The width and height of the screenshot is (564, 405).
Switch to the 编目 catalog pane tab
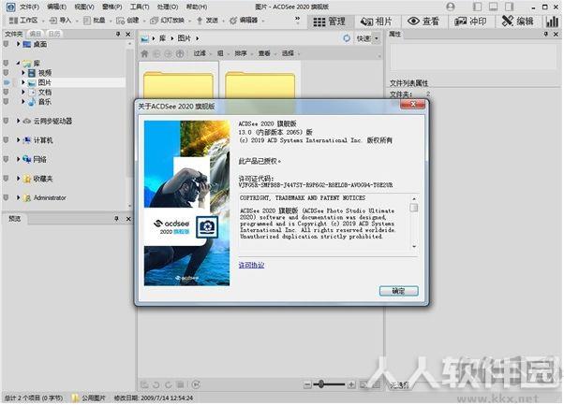36,34
